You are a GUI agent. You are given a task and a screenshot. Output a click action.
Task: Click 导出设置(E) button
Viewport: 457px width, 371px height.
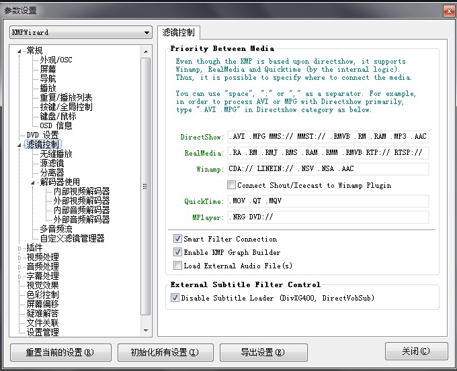[x=263, y=352]
